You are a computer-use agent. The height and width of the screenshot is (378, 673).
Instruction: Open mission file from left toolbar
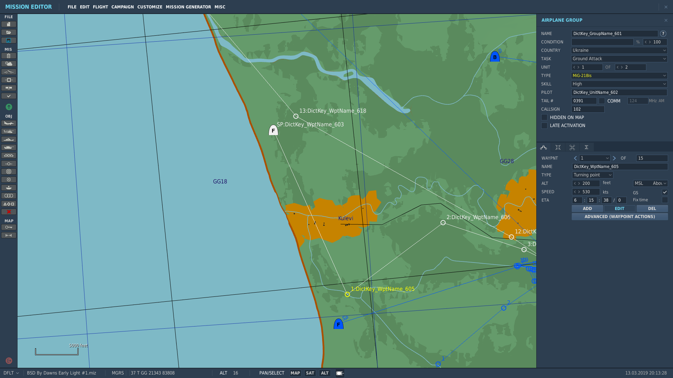point(9,32)
